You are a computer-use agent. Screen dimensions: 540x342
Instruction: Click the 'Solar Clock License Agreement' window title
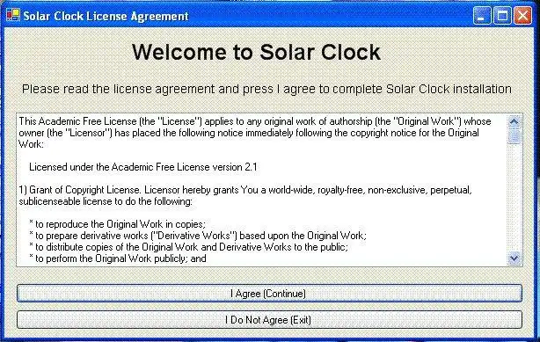(106, 16)
